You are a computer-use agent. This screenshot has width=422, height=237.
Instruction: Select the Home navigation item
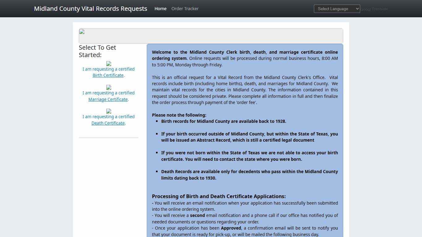pos(160,9)
